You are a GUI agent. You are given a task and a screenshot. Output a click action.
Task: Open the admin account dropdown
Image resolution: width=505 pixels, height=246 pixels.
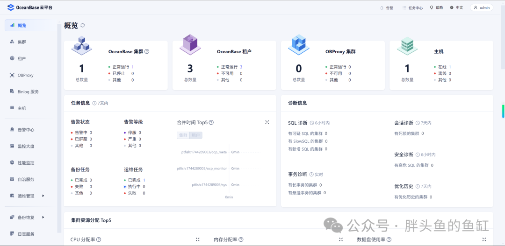[x=482, y=8]
